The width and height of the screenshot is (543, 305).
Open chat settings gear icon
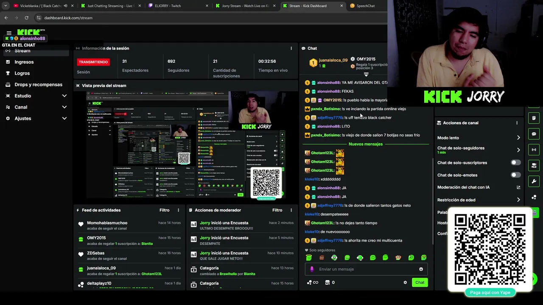point(405,283)
